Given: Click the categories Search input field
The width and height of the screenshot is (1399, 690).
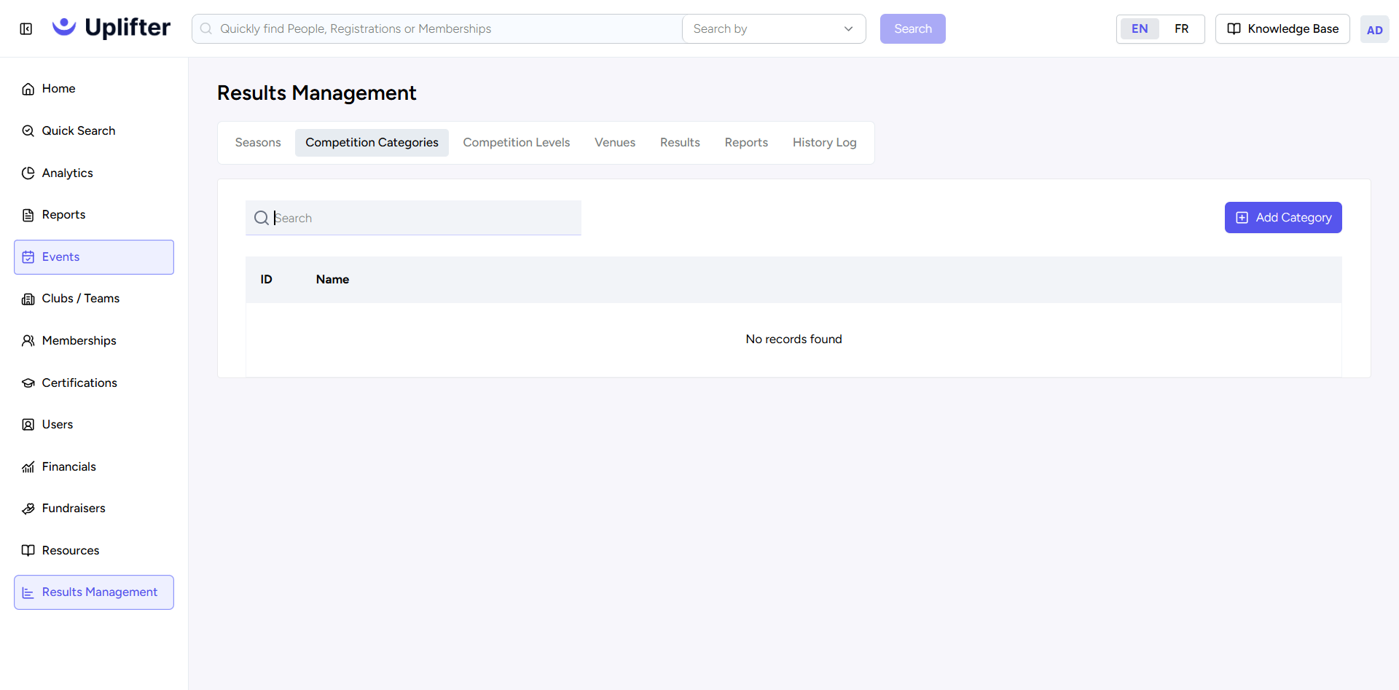Looking at the screenshot, I should coord(413,218).
